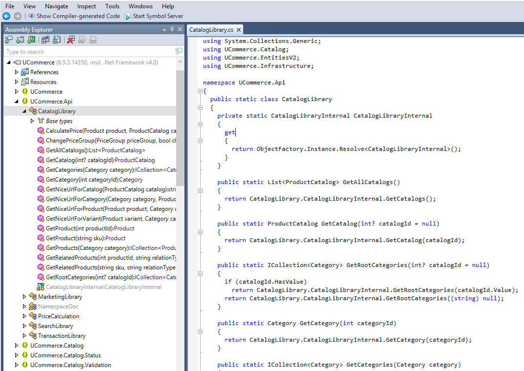The height and width of the screenshot is (371, 524).
Task: Toggle Show Compiler-generated Code
Action: pyautogui.click(x=74, y=16)
